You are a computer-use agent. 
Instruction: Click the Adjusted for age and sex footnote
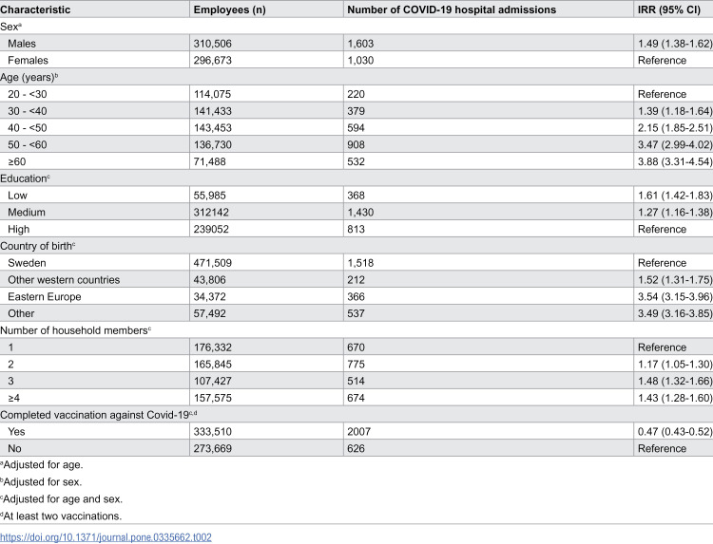click(62, 498)
